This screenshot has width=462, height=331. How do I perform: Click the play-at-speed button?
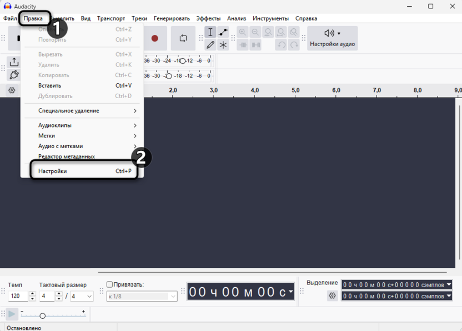[12, 314]
